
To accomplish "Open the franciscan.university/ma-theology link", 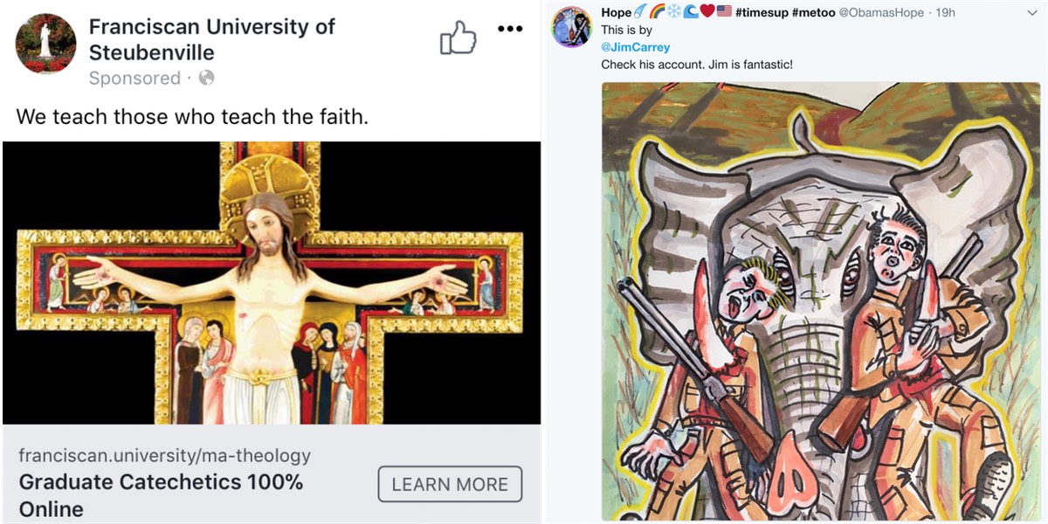I will [x=164, y=455].
